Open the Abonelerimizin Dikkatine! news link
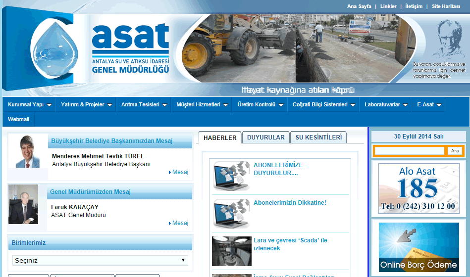Viewport: 470px width, 277px height. [x=290, y=203]
